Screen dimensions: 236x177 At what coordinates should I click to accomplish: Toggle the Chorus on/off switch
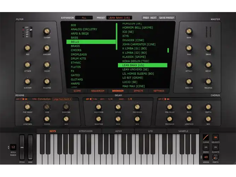point(164,99)
